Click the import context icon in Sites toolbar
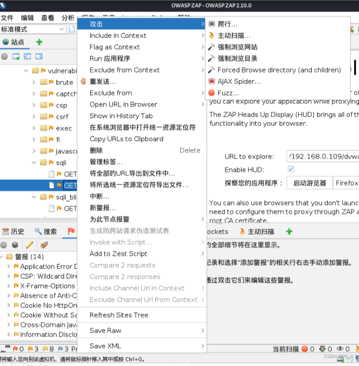 27,57
